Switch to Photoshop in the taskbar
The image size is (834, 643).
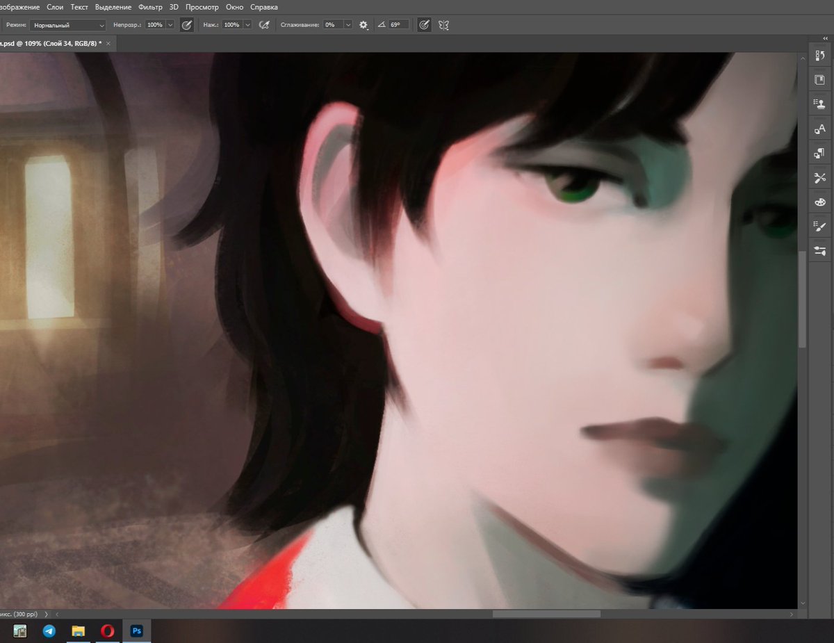coord(137,631)
